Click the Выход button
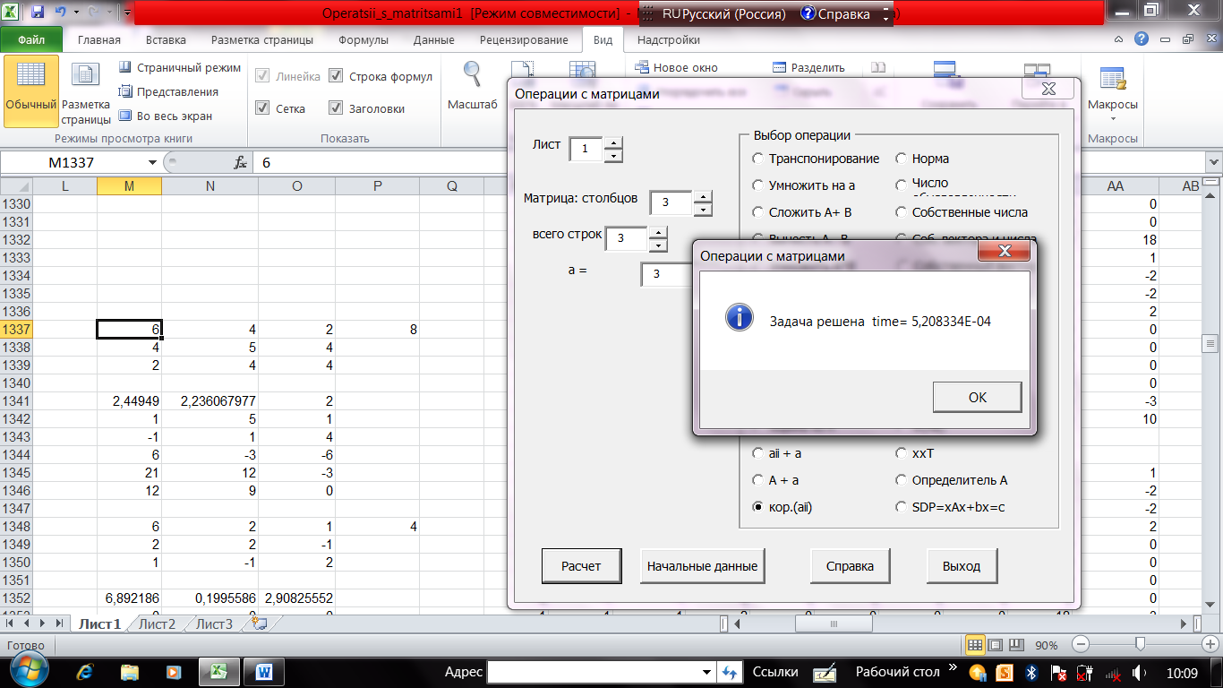 tap(962, 566)
